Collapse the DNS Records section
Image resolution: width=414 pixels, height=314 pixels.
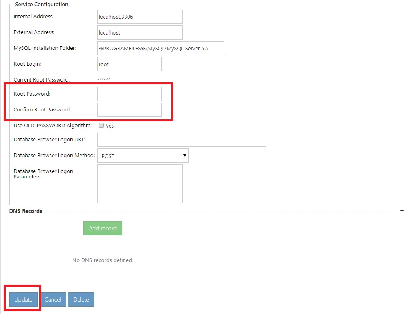(401, 211)
